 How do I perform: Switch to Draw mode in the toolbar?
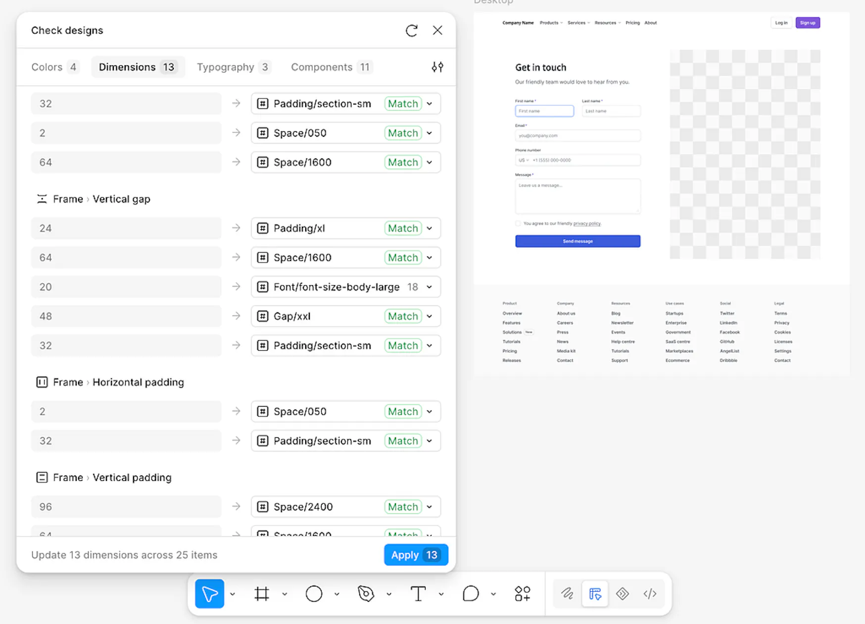click(567, 594)
